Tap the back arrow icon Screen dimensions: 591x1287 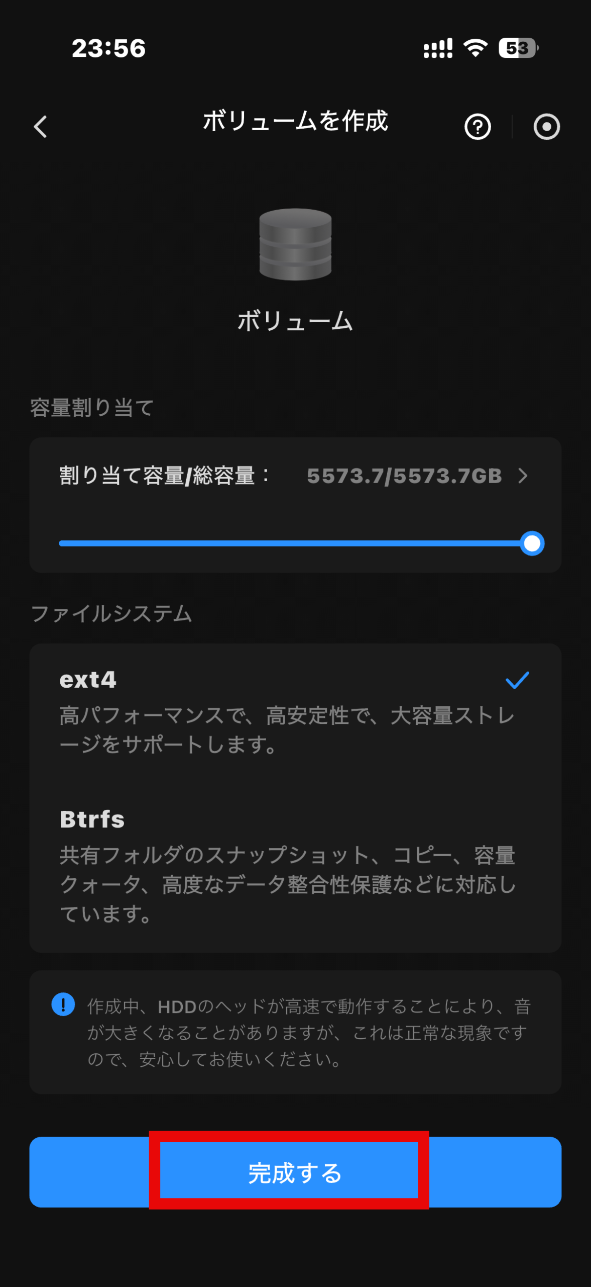tap(41, 127)
